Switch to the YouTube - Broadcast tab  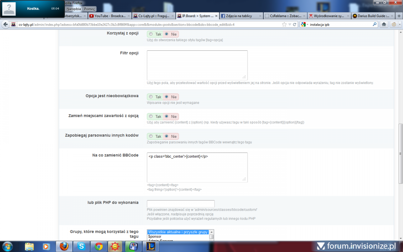point(107,16)
